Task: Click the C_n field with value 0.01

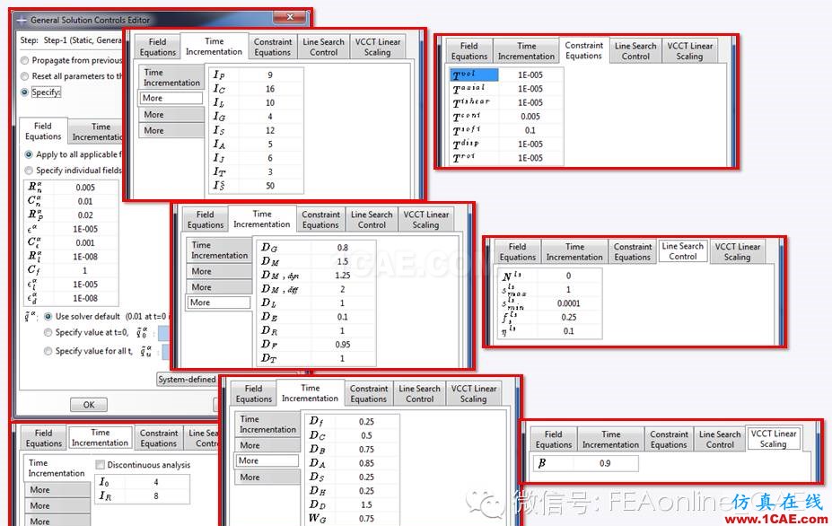Action: (85, 201)
